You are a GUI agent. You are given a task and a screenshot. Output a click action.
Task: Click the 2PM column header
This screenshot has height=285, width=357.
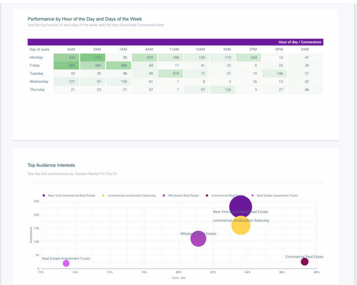253,49
